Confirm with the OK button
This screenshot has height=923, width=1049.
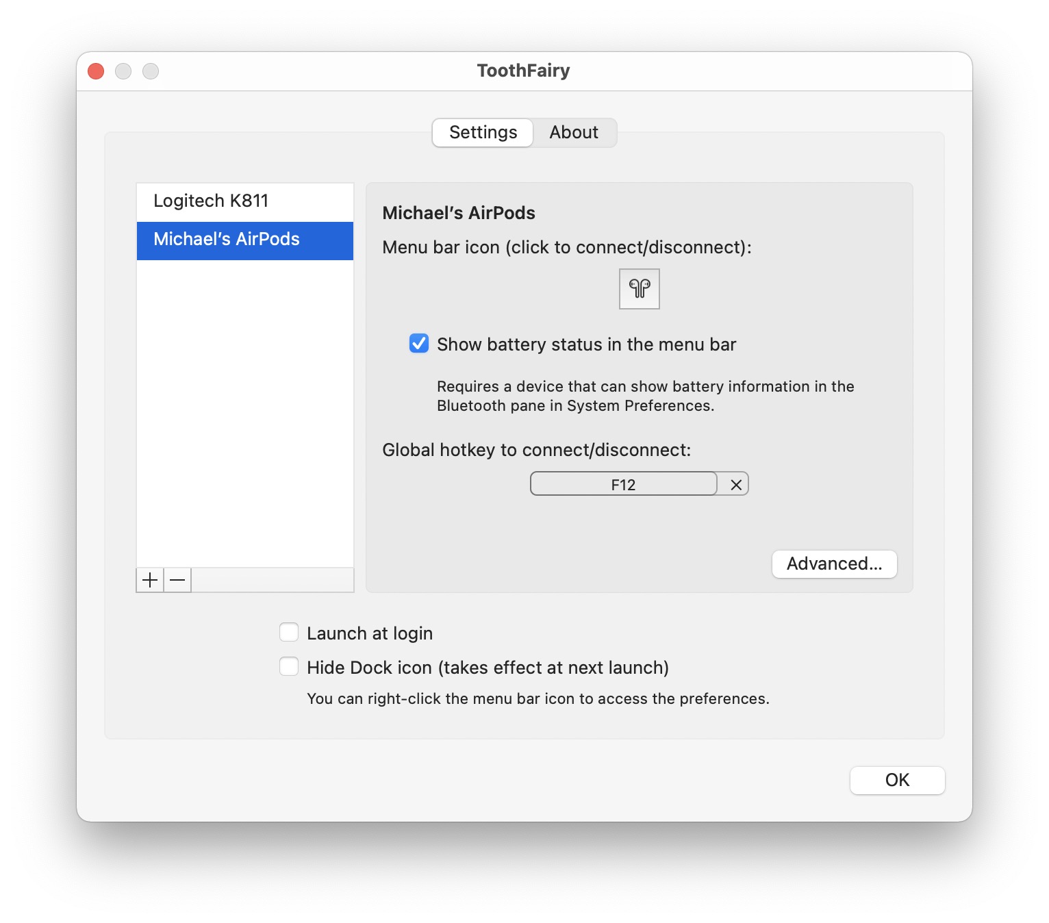pos(897,780)
